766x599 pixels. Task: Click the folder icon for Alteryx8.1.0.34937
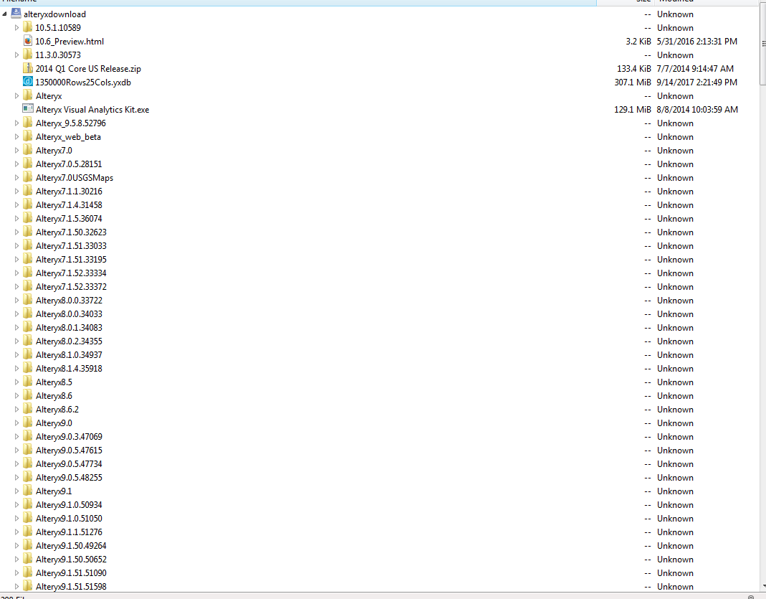click(x=28, y=354)
